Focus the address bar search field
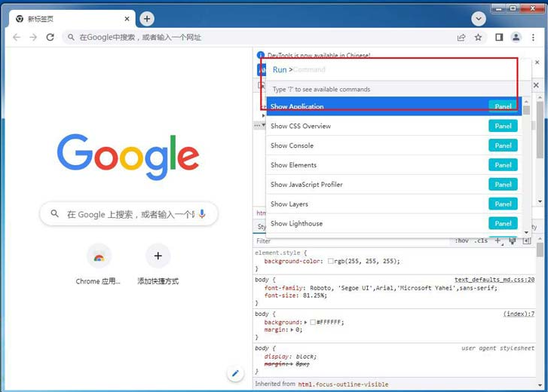The width and height of the screenshot is (548, 392). pos(259,38)
